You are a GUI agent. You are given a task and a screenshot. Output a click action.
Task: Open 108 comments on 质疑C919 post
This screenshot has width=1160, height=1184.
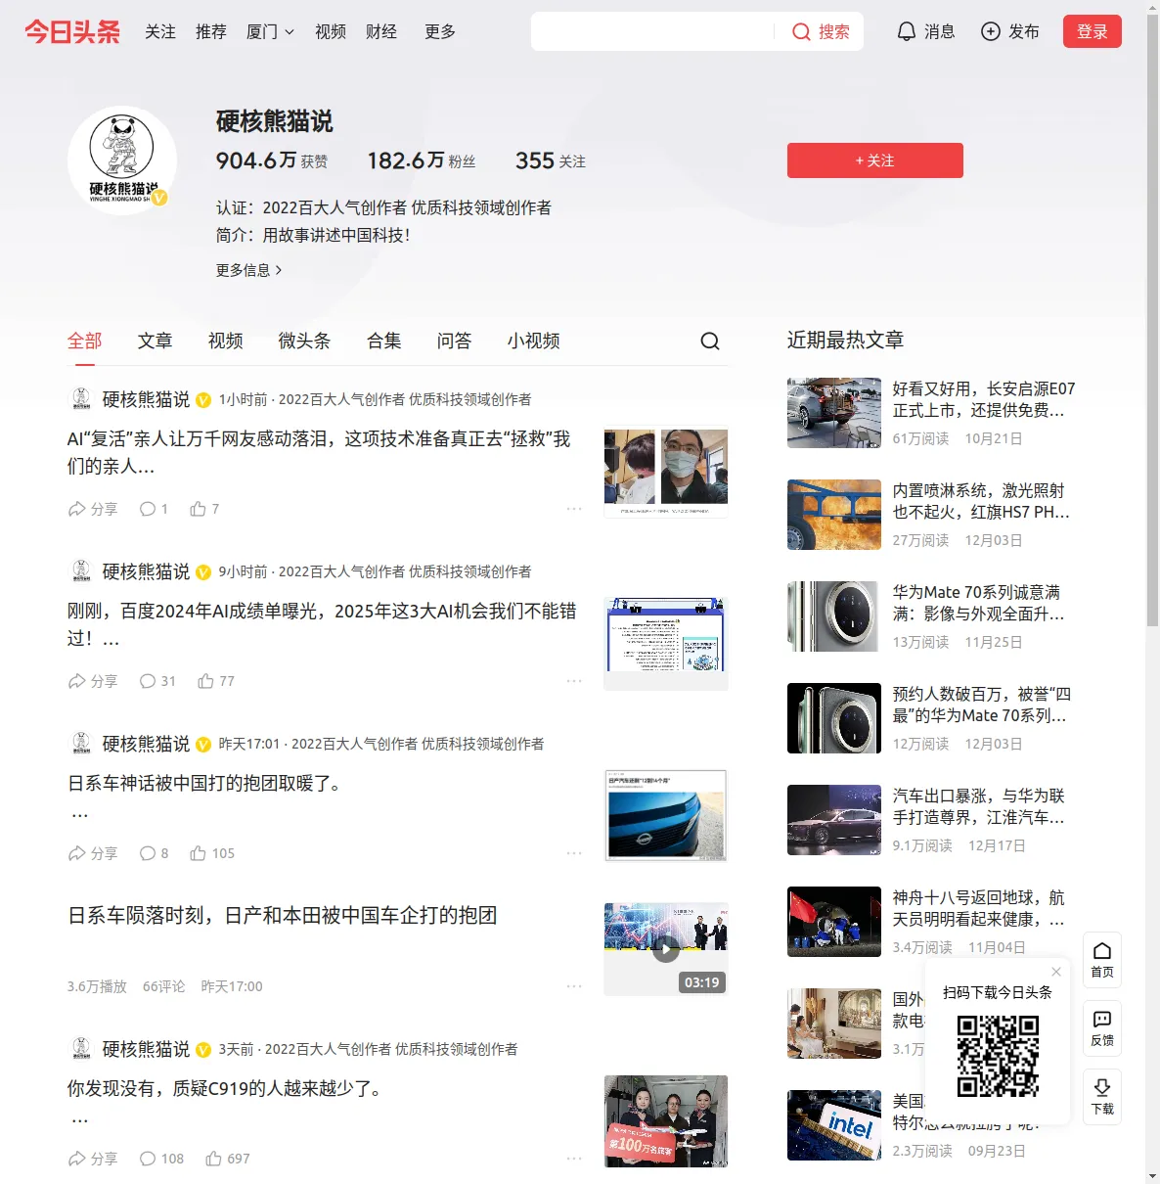tap(161, 1159)
